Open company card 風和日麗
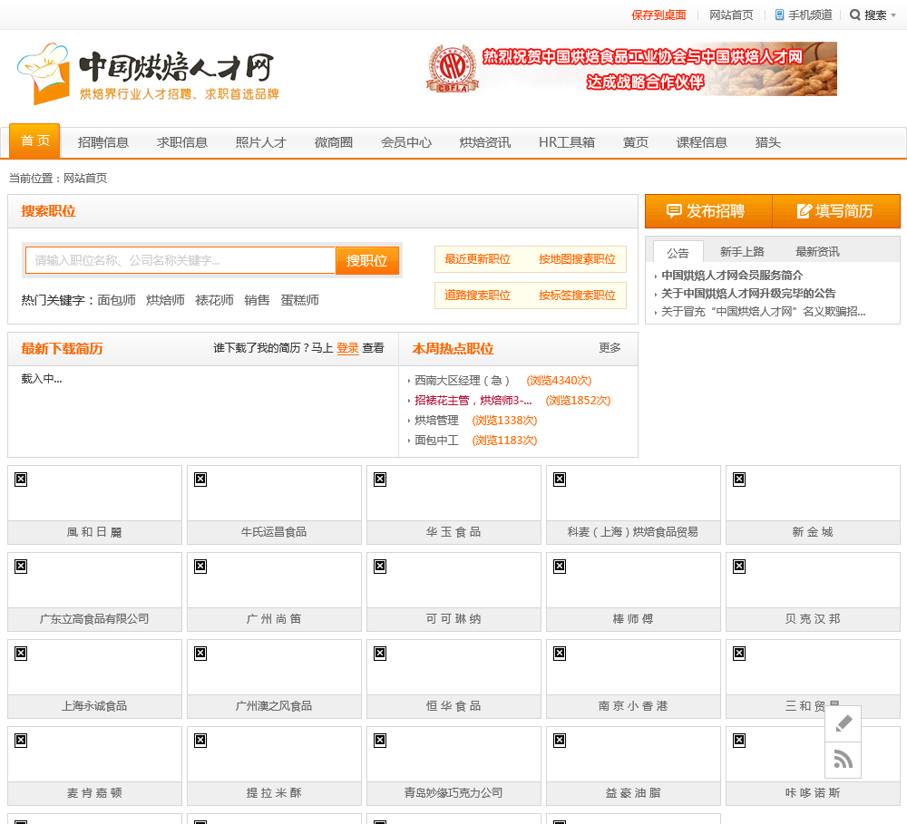The image size is (907, 824). pos(95,505)
